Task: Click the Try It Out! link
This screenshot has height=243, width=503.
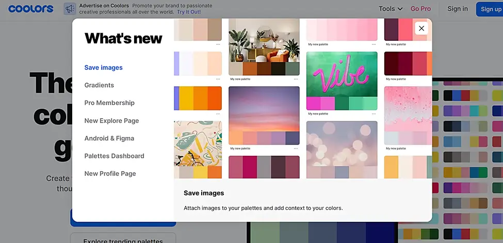Action: [x=189, y=12]
